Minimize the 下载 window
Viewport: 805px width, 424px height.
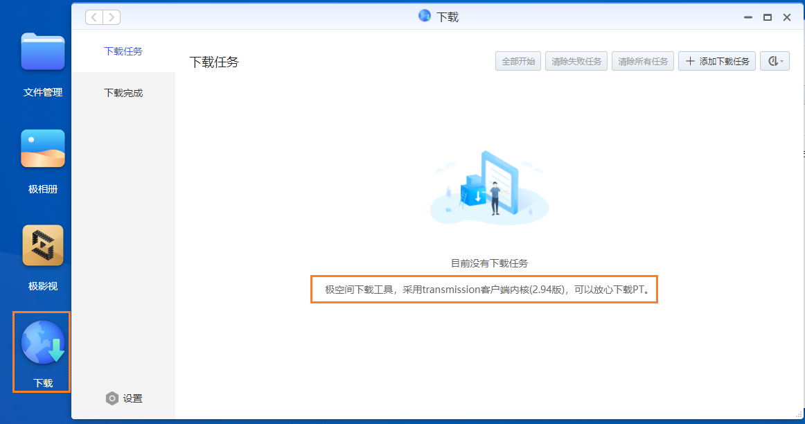click(x=748, y=17)
